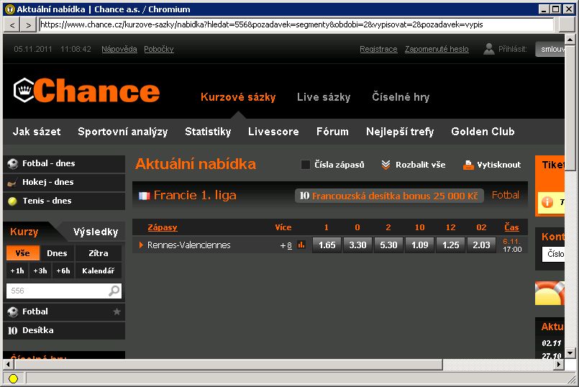Click the statistics bar chart icon for Rennes-Valenciennes
Screen dimensions: 579x387
click(x=301, y=245)
